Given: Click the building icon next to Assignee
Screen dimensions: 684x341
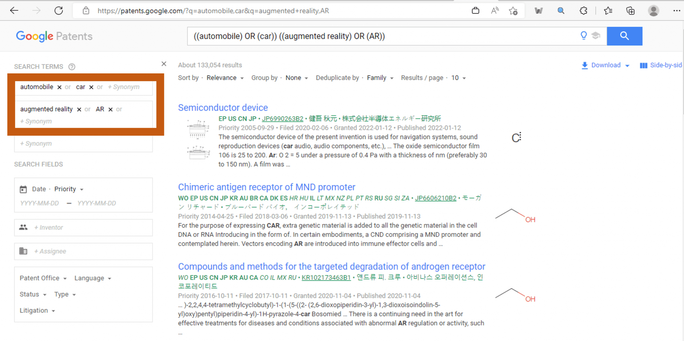Looking at the screenshot, I should pos(23,251).
